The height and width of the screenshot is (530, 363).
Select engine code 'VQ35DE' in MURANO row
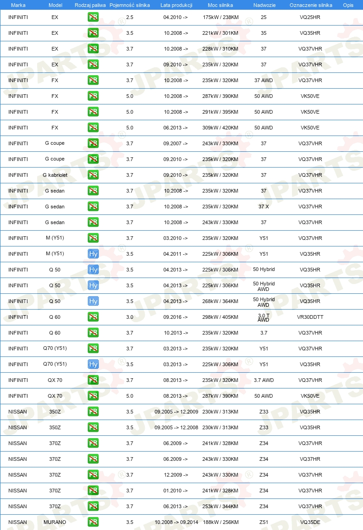pyautogui.click(x=310, y=522)
